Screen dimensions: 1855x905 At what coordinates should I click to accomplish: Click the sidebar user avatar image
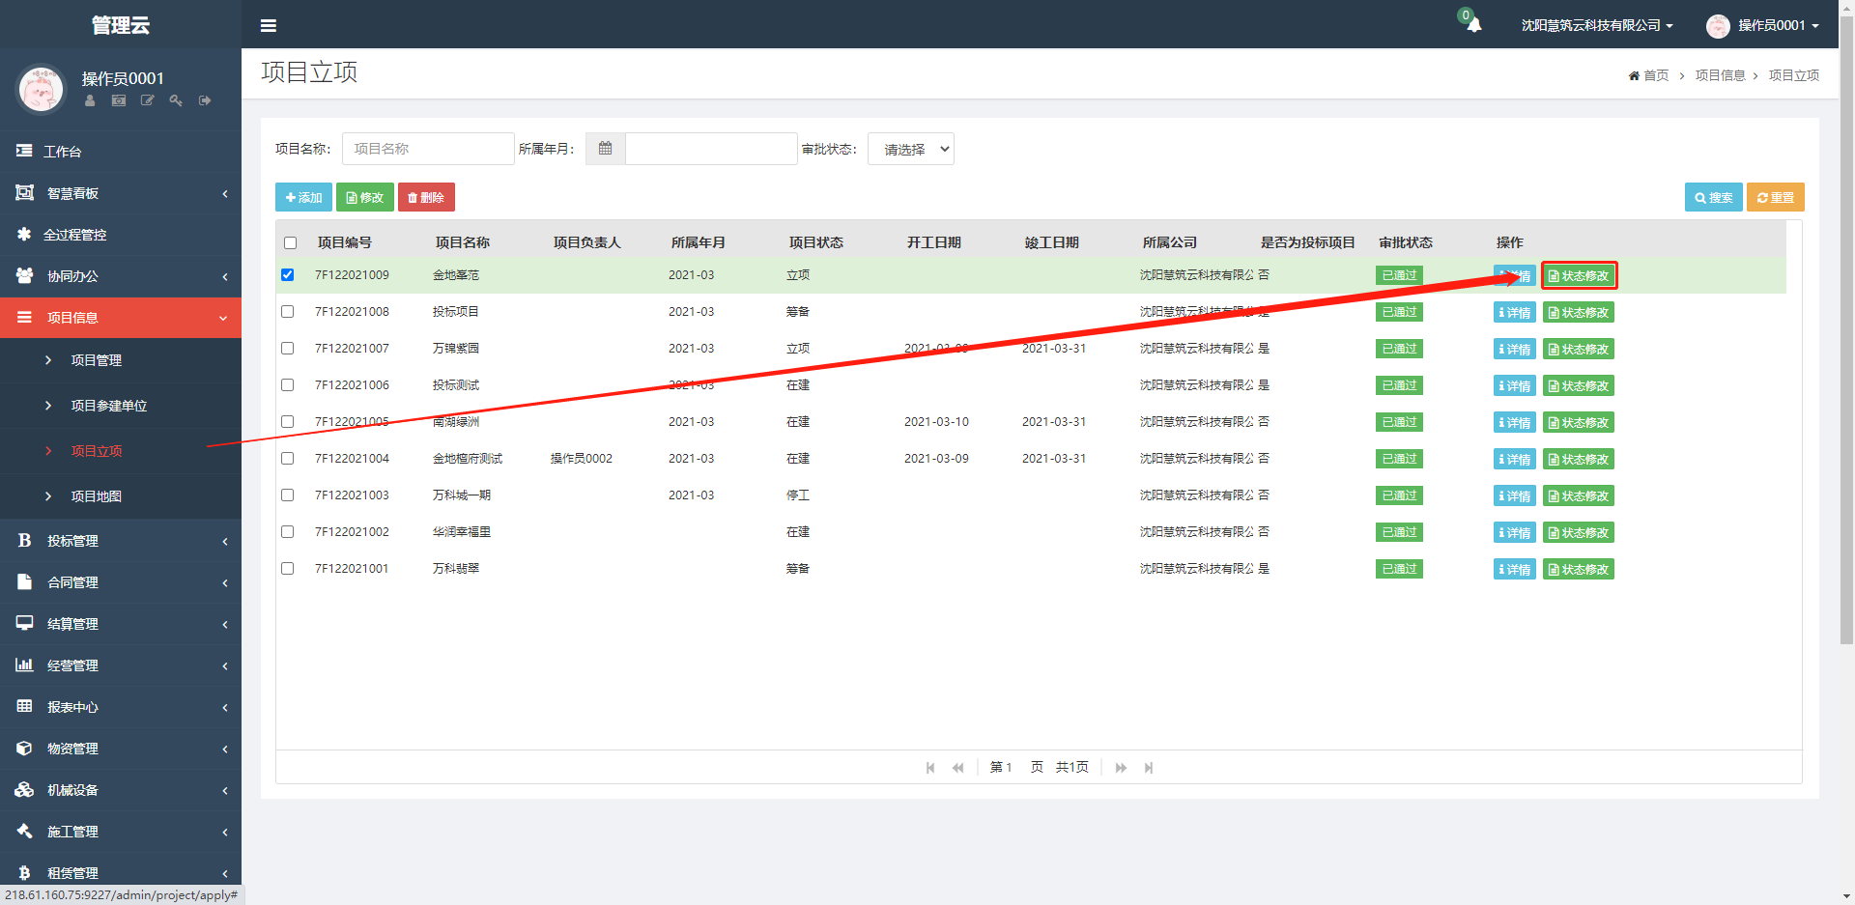click(41, 89)
